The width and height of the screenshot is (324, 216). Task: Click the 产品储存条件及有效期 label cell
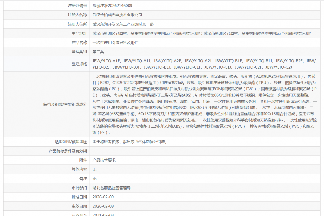(46, 151)
